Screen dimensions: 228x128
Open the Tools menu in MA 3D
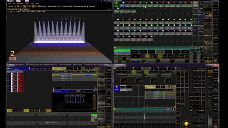pyautogui.click(x=27, y=4)
